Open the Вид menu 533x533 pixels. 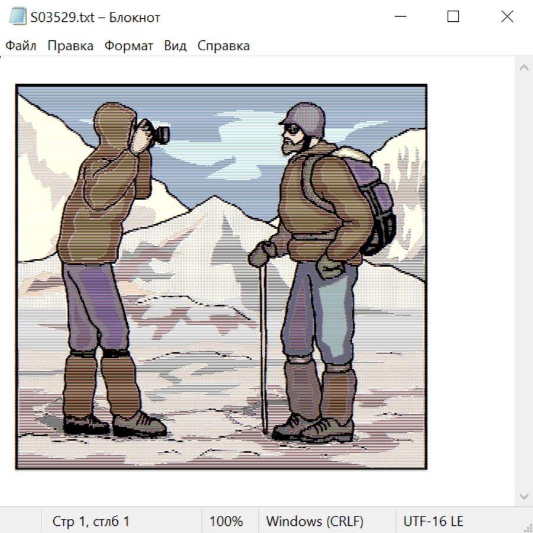[x=175, y=46]
